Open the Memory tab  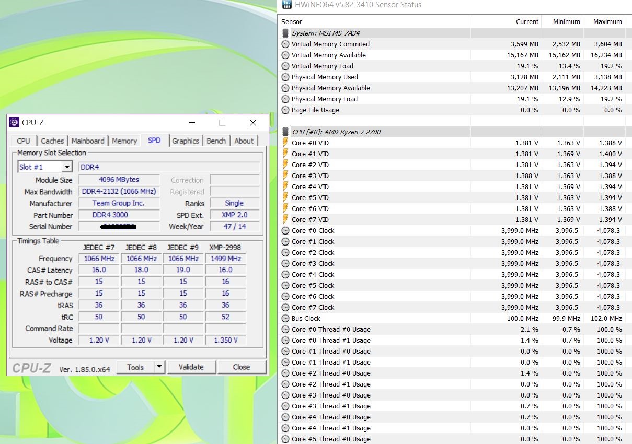124,141
